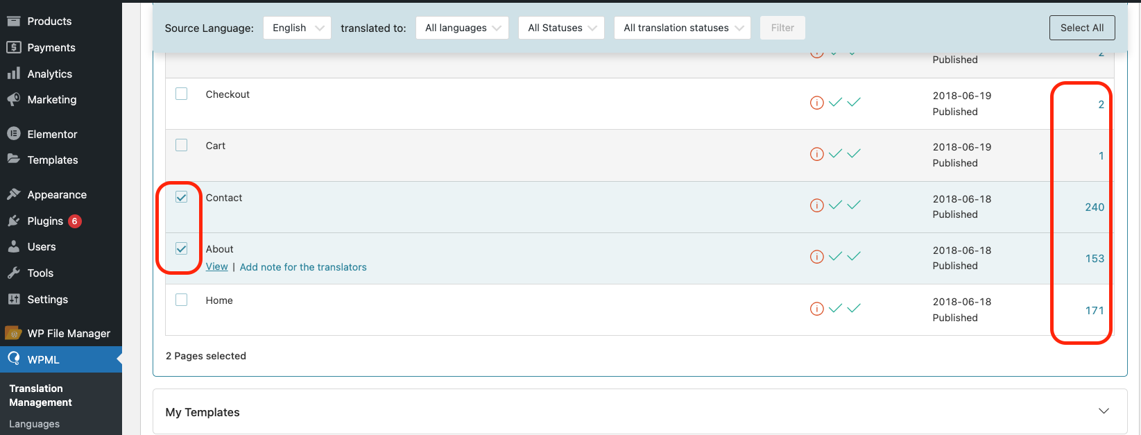Click the Plugins plug icon
The width and height of the screenshot is (1141, 435).
point(13,221)
